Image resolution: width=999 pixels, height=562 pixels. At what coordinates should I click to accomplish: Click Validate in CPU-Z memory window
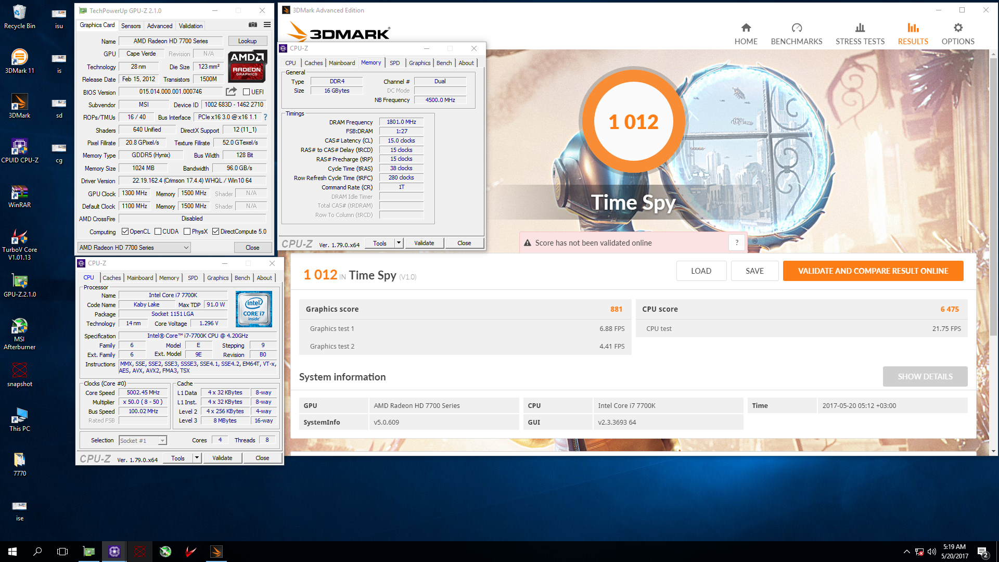pos(424,243)
